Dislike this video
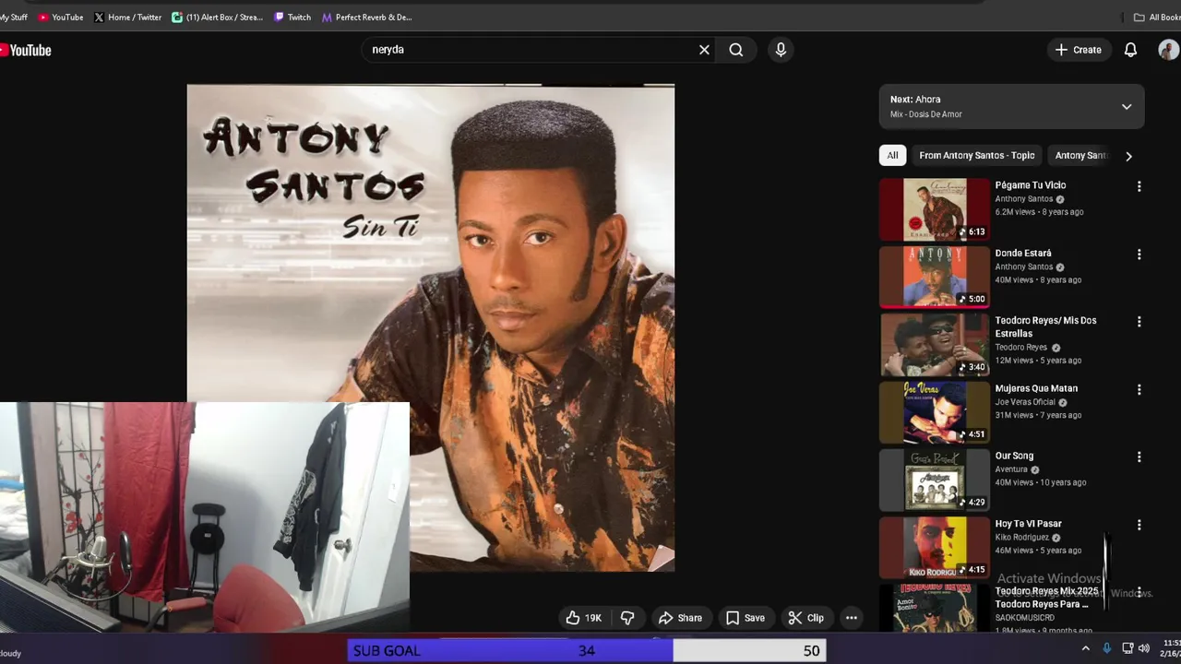1181x664 pixels. [x=627, y=618]
